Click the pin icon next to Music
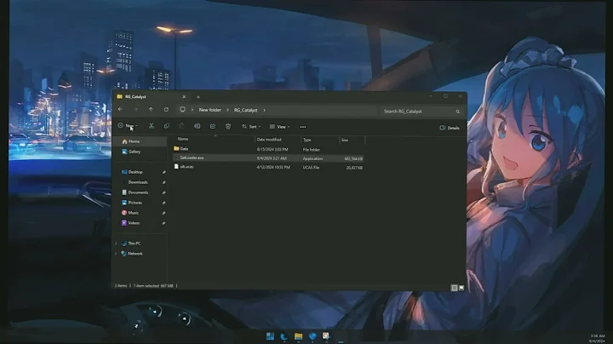The height and width of the screenshot is (344, 613). pyautogui.click(x=163, y=213)
